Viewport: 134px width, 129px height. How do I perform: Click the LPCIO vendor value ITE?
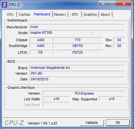pos(41,52)
